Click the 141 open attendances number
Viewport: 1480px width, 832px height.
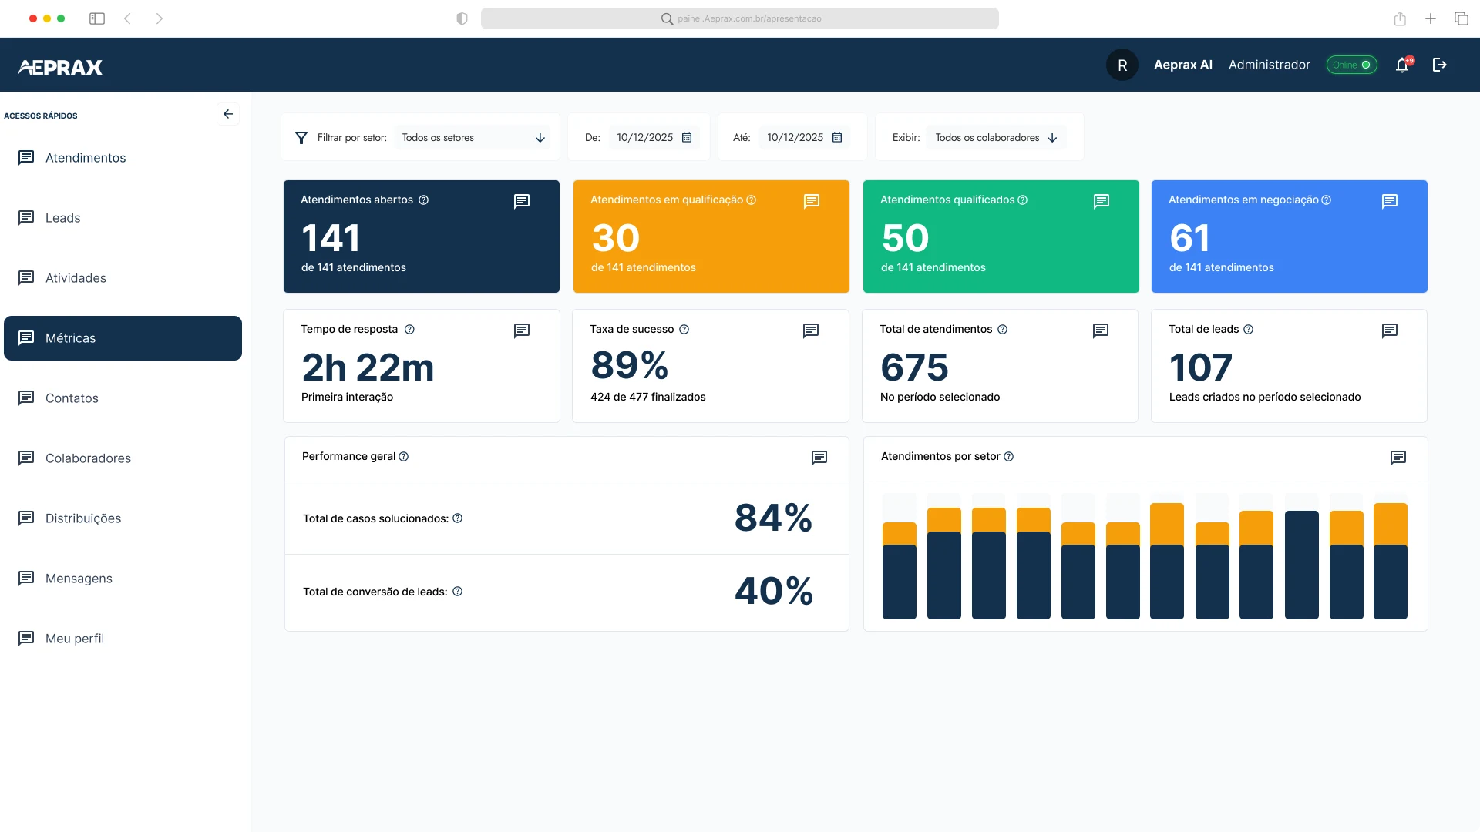coord(331,238)
